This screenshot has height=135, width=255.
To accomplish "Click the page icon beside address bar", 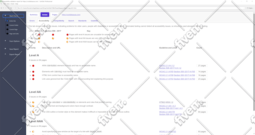I will pos(16,8).
